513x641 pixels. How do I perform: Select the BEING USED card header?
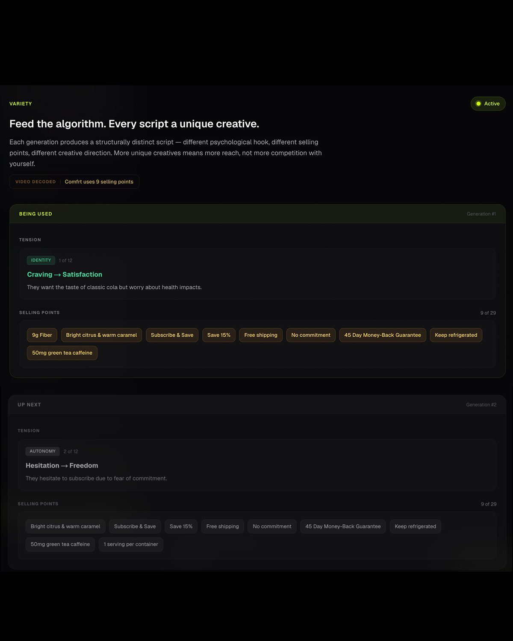point(257,214)
